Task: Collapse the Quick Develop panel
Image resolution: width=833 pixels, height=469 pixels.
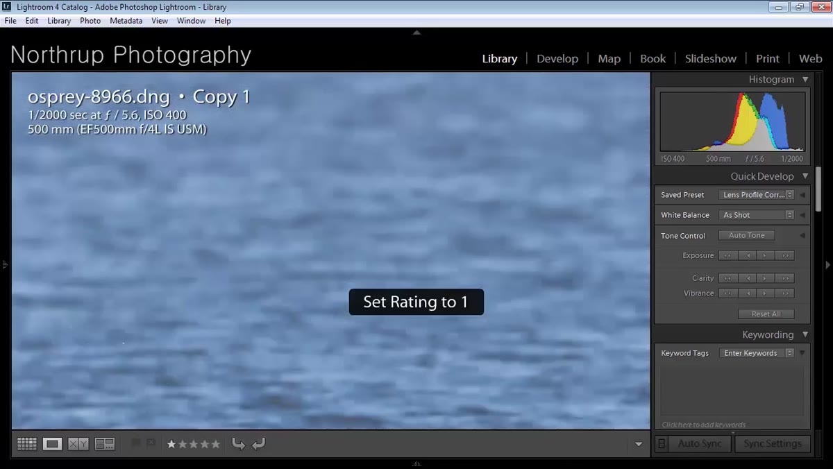Action: click(805, 176)
